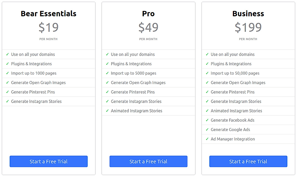Click 'Import up to 5000 pages' in Pro
Viewport: 297px width, 177px height.
(x=134, y=73)
